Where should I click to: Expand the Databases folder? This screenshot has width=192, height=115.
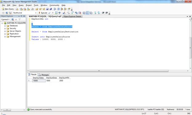[5, 26]
